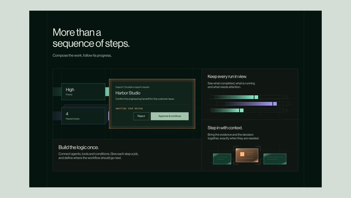Image resolution: width=351 pixels, height=198 pixels.
Task: Click 'Compose the work, follow its progress' subtitle
Action: click(x=82, y=55)
